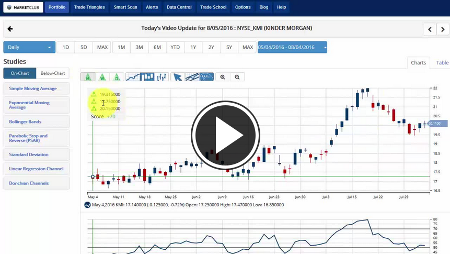Set intraday range to 1D

(66, 47)
